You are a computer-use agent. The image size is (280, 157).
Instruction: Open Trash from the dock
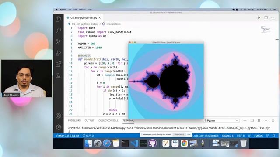243,143
